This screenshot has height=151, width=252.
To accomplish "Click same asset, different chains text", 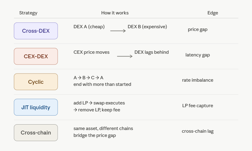I will 103,128.
